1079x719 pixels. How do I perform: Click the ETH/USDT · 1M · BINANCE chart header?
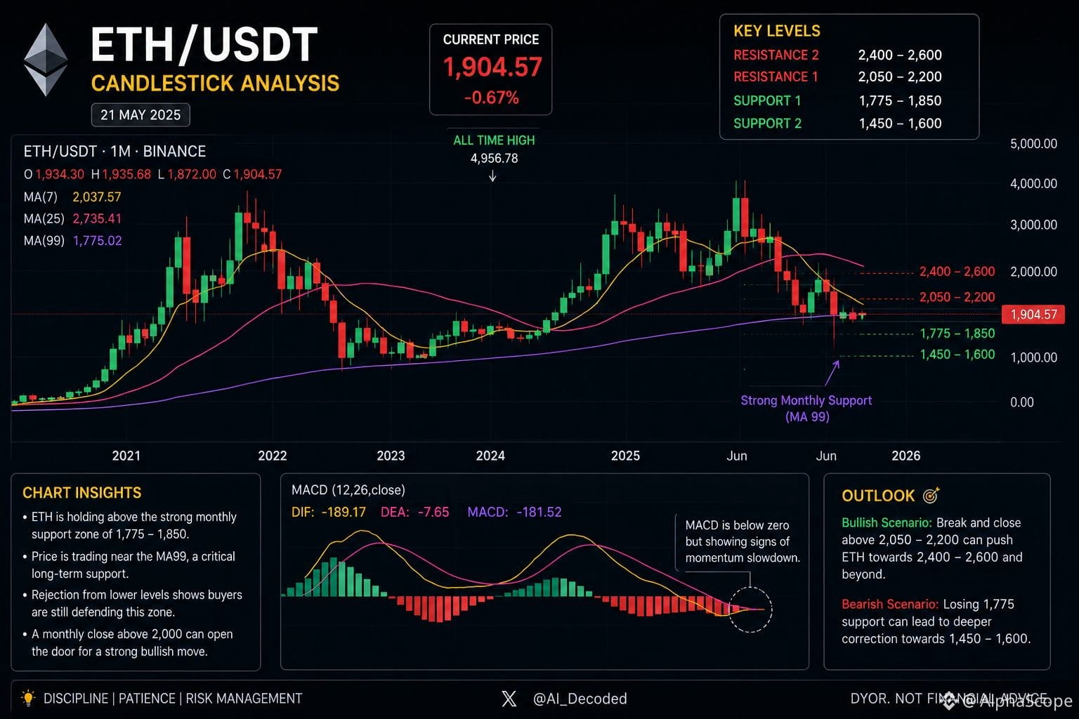[115, 152]
